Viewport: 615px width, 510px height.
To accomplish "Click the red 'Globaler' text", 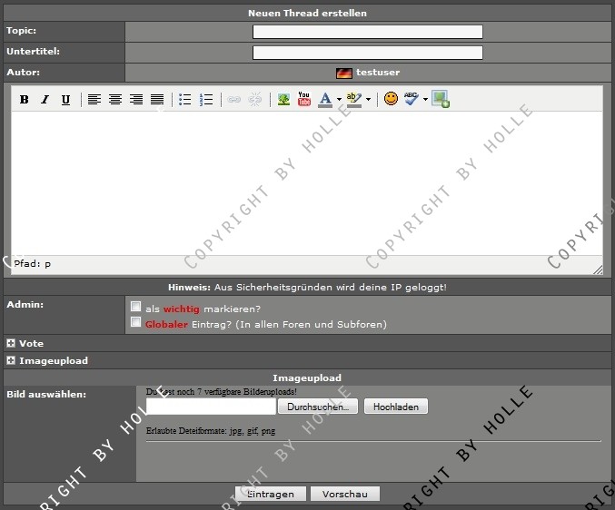I will 166,324.
